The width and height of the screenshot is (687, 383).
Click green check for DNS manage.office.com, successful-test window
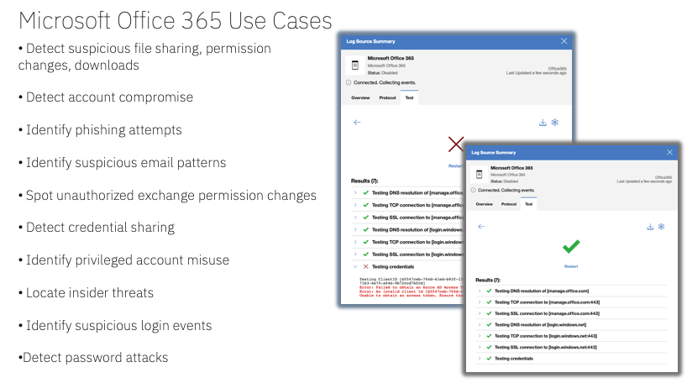click(x=489, y=291)
